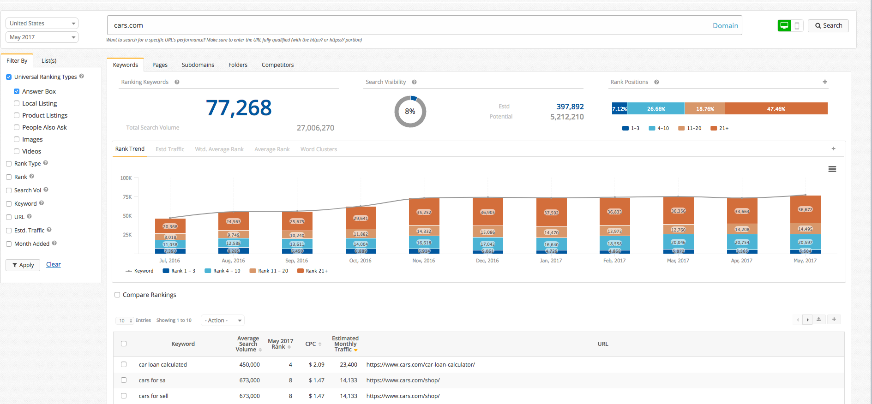Click the plus icon in Rank Positions panel
Image resolution: width=872 pixels, height=404 pixels.
pyautogui.click(x=825, y=82)
